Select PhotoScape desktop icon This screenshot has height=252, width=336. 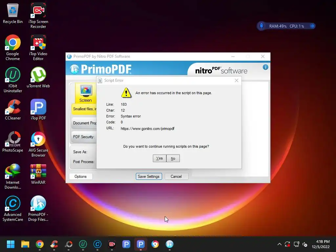click(x=13, y=141)
